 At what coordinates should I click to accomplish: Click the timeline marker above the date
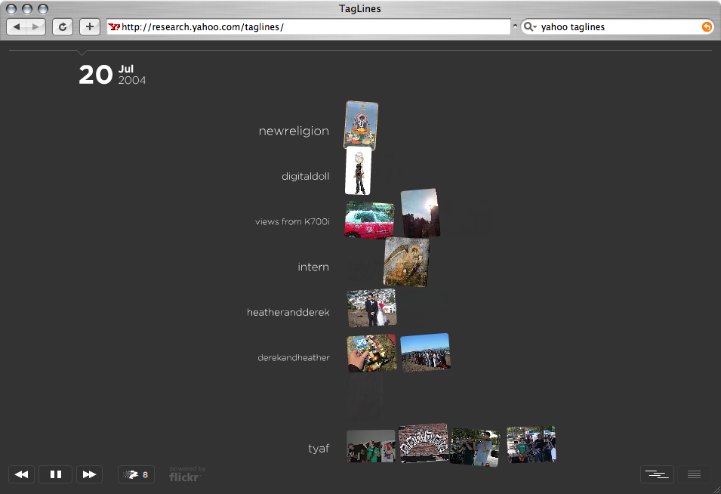[82, 52]
